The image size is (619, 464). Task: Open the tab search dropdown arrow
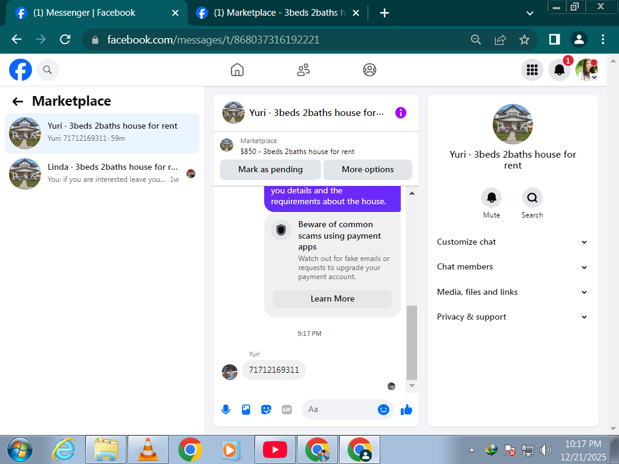click(530, 13)
